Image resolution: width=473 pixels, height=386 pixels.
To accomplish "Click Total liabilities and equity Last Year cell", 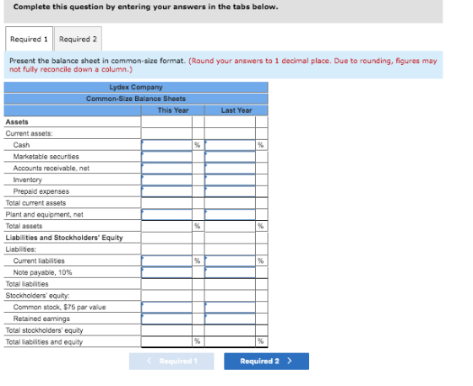I will tap(230, 341).
